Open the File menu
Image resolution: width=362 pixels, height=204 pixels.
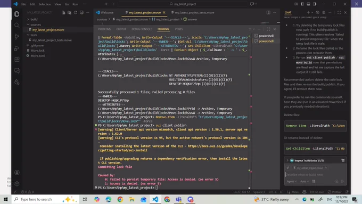23,4
